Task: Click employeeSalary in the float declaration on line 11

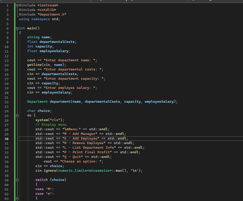Action: point(54,51)
